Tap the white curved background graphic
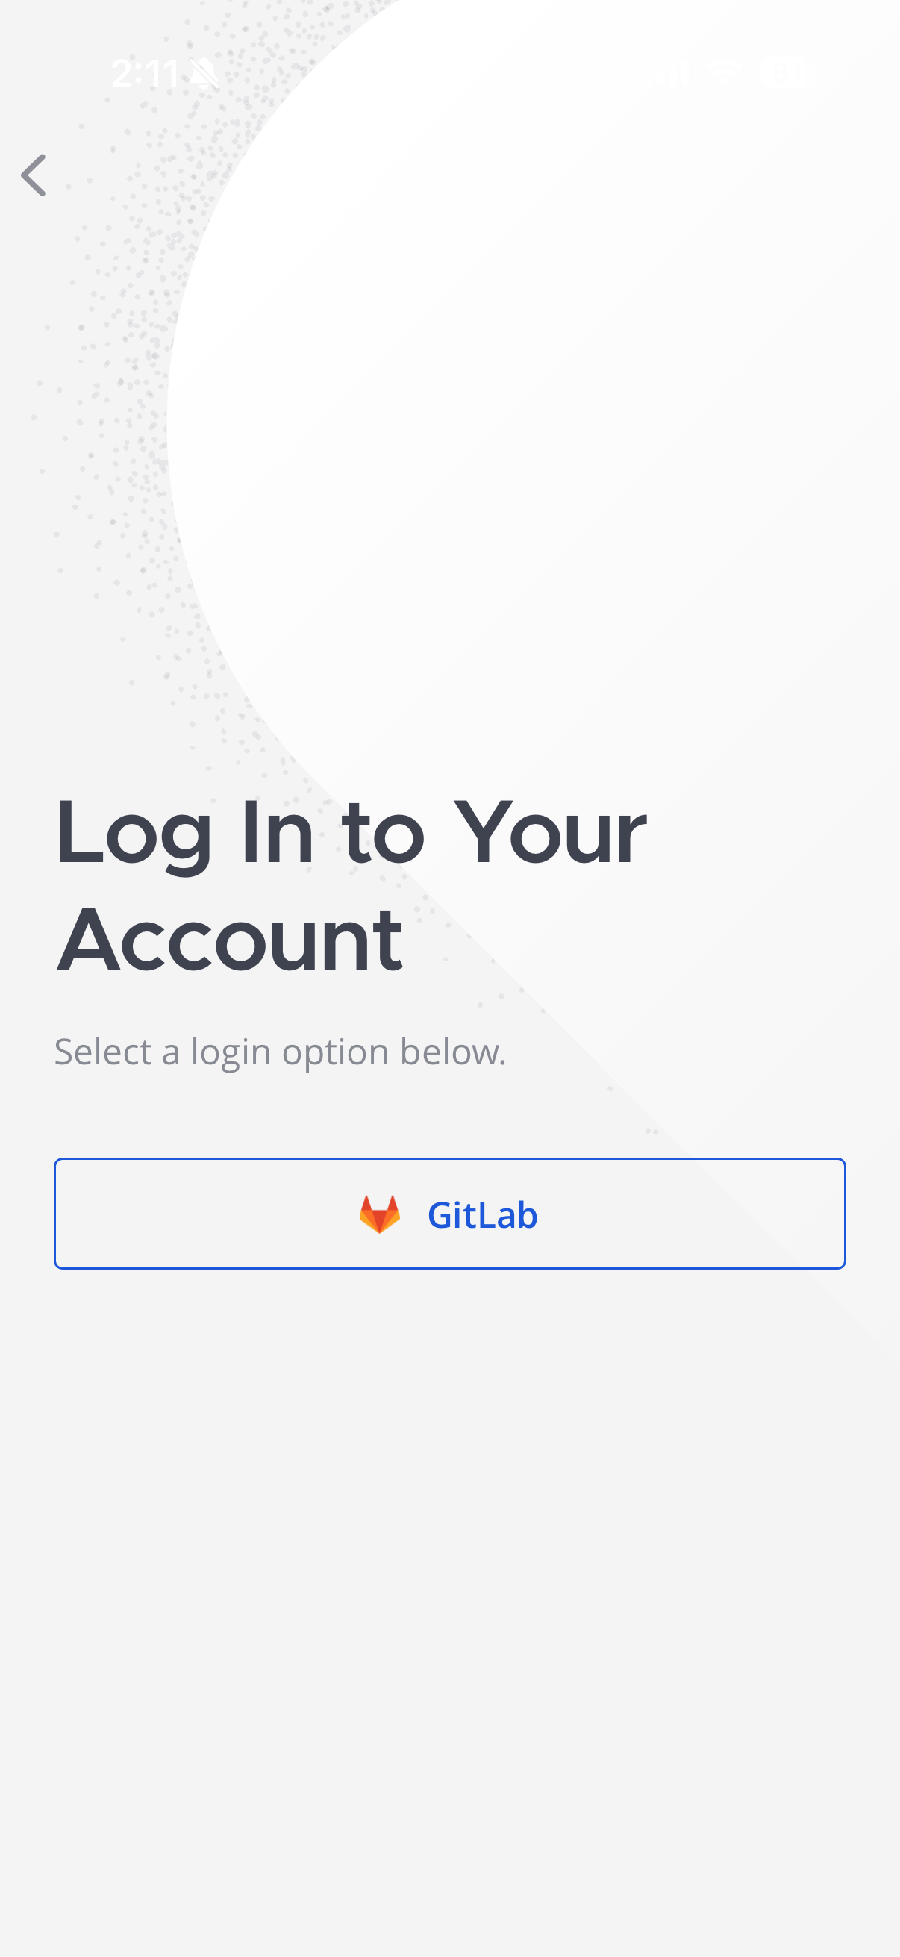900x1957 pixels. (531, 380)
